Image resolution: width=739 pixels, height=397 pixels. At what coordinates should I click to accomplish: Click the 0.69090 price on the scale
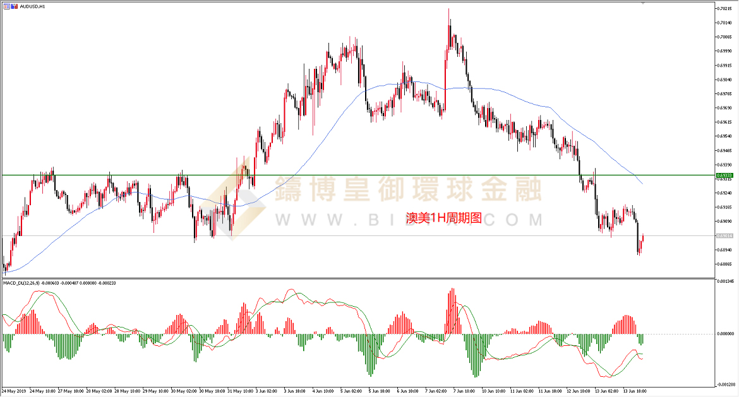click(x=724, y=222)
